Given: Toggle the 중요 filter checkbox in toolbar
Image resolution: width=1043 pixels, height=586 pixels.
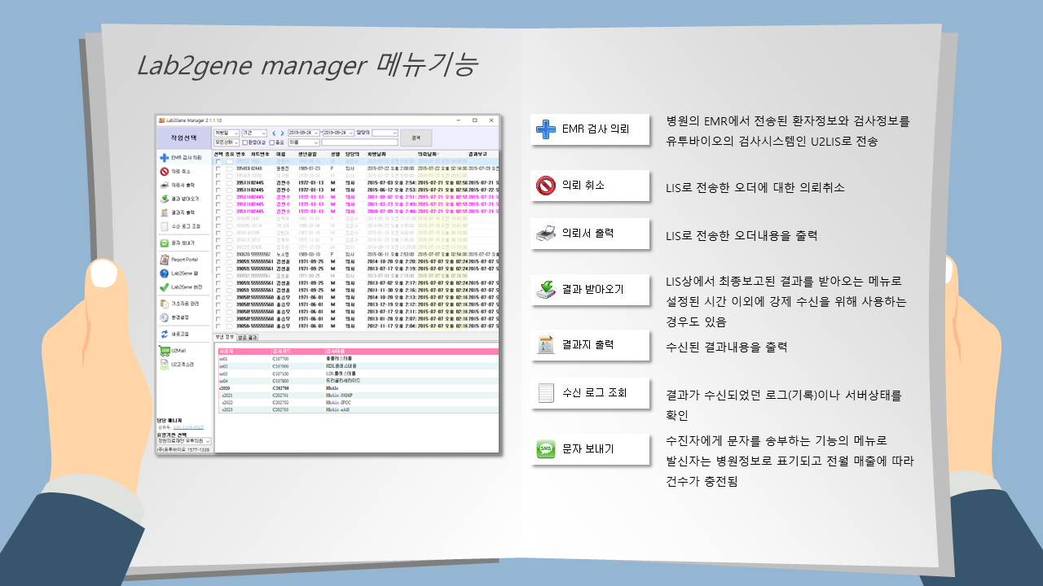Looking at the screenshot, I should pos(272,142).
